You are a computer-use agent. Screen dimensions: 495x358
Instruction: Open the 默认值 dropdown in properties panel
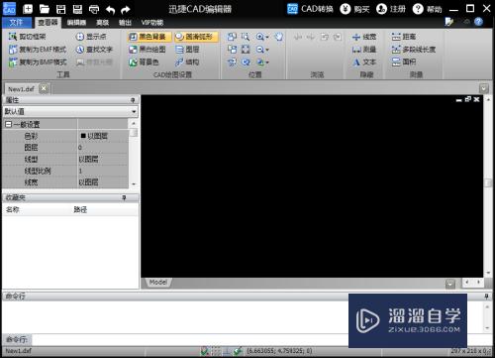coord(134,111)
